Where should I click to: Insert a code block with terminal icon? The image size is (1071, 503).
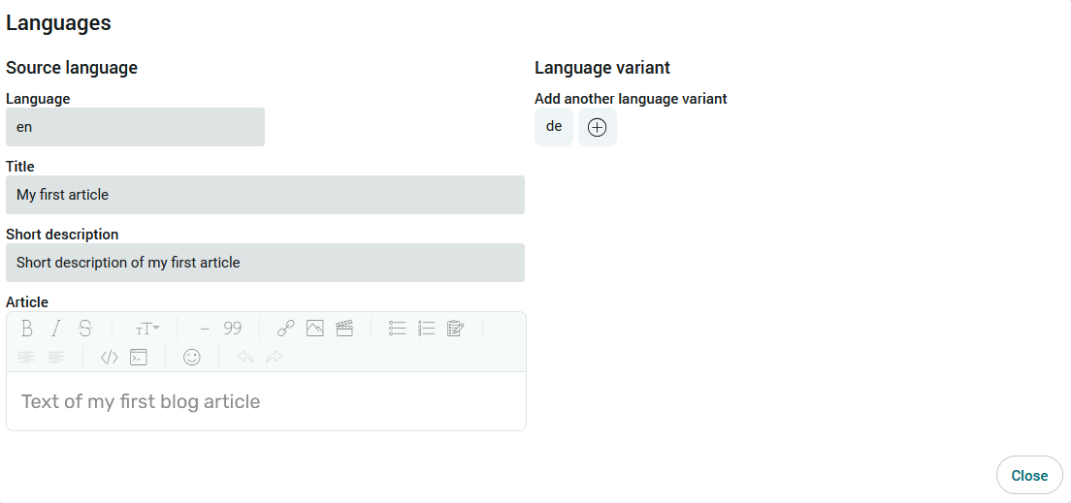(x=139, y=357)
